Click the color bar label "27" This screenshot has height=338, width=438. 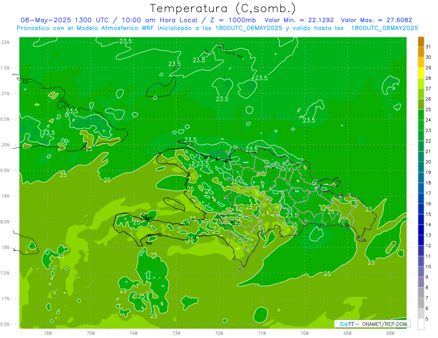point(428,89)
